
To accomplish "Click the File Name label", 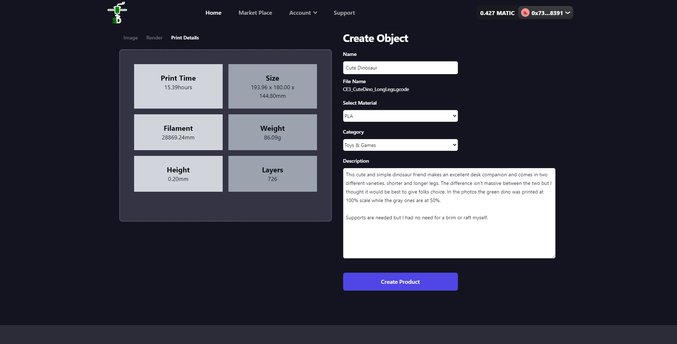I will point(354,81).
